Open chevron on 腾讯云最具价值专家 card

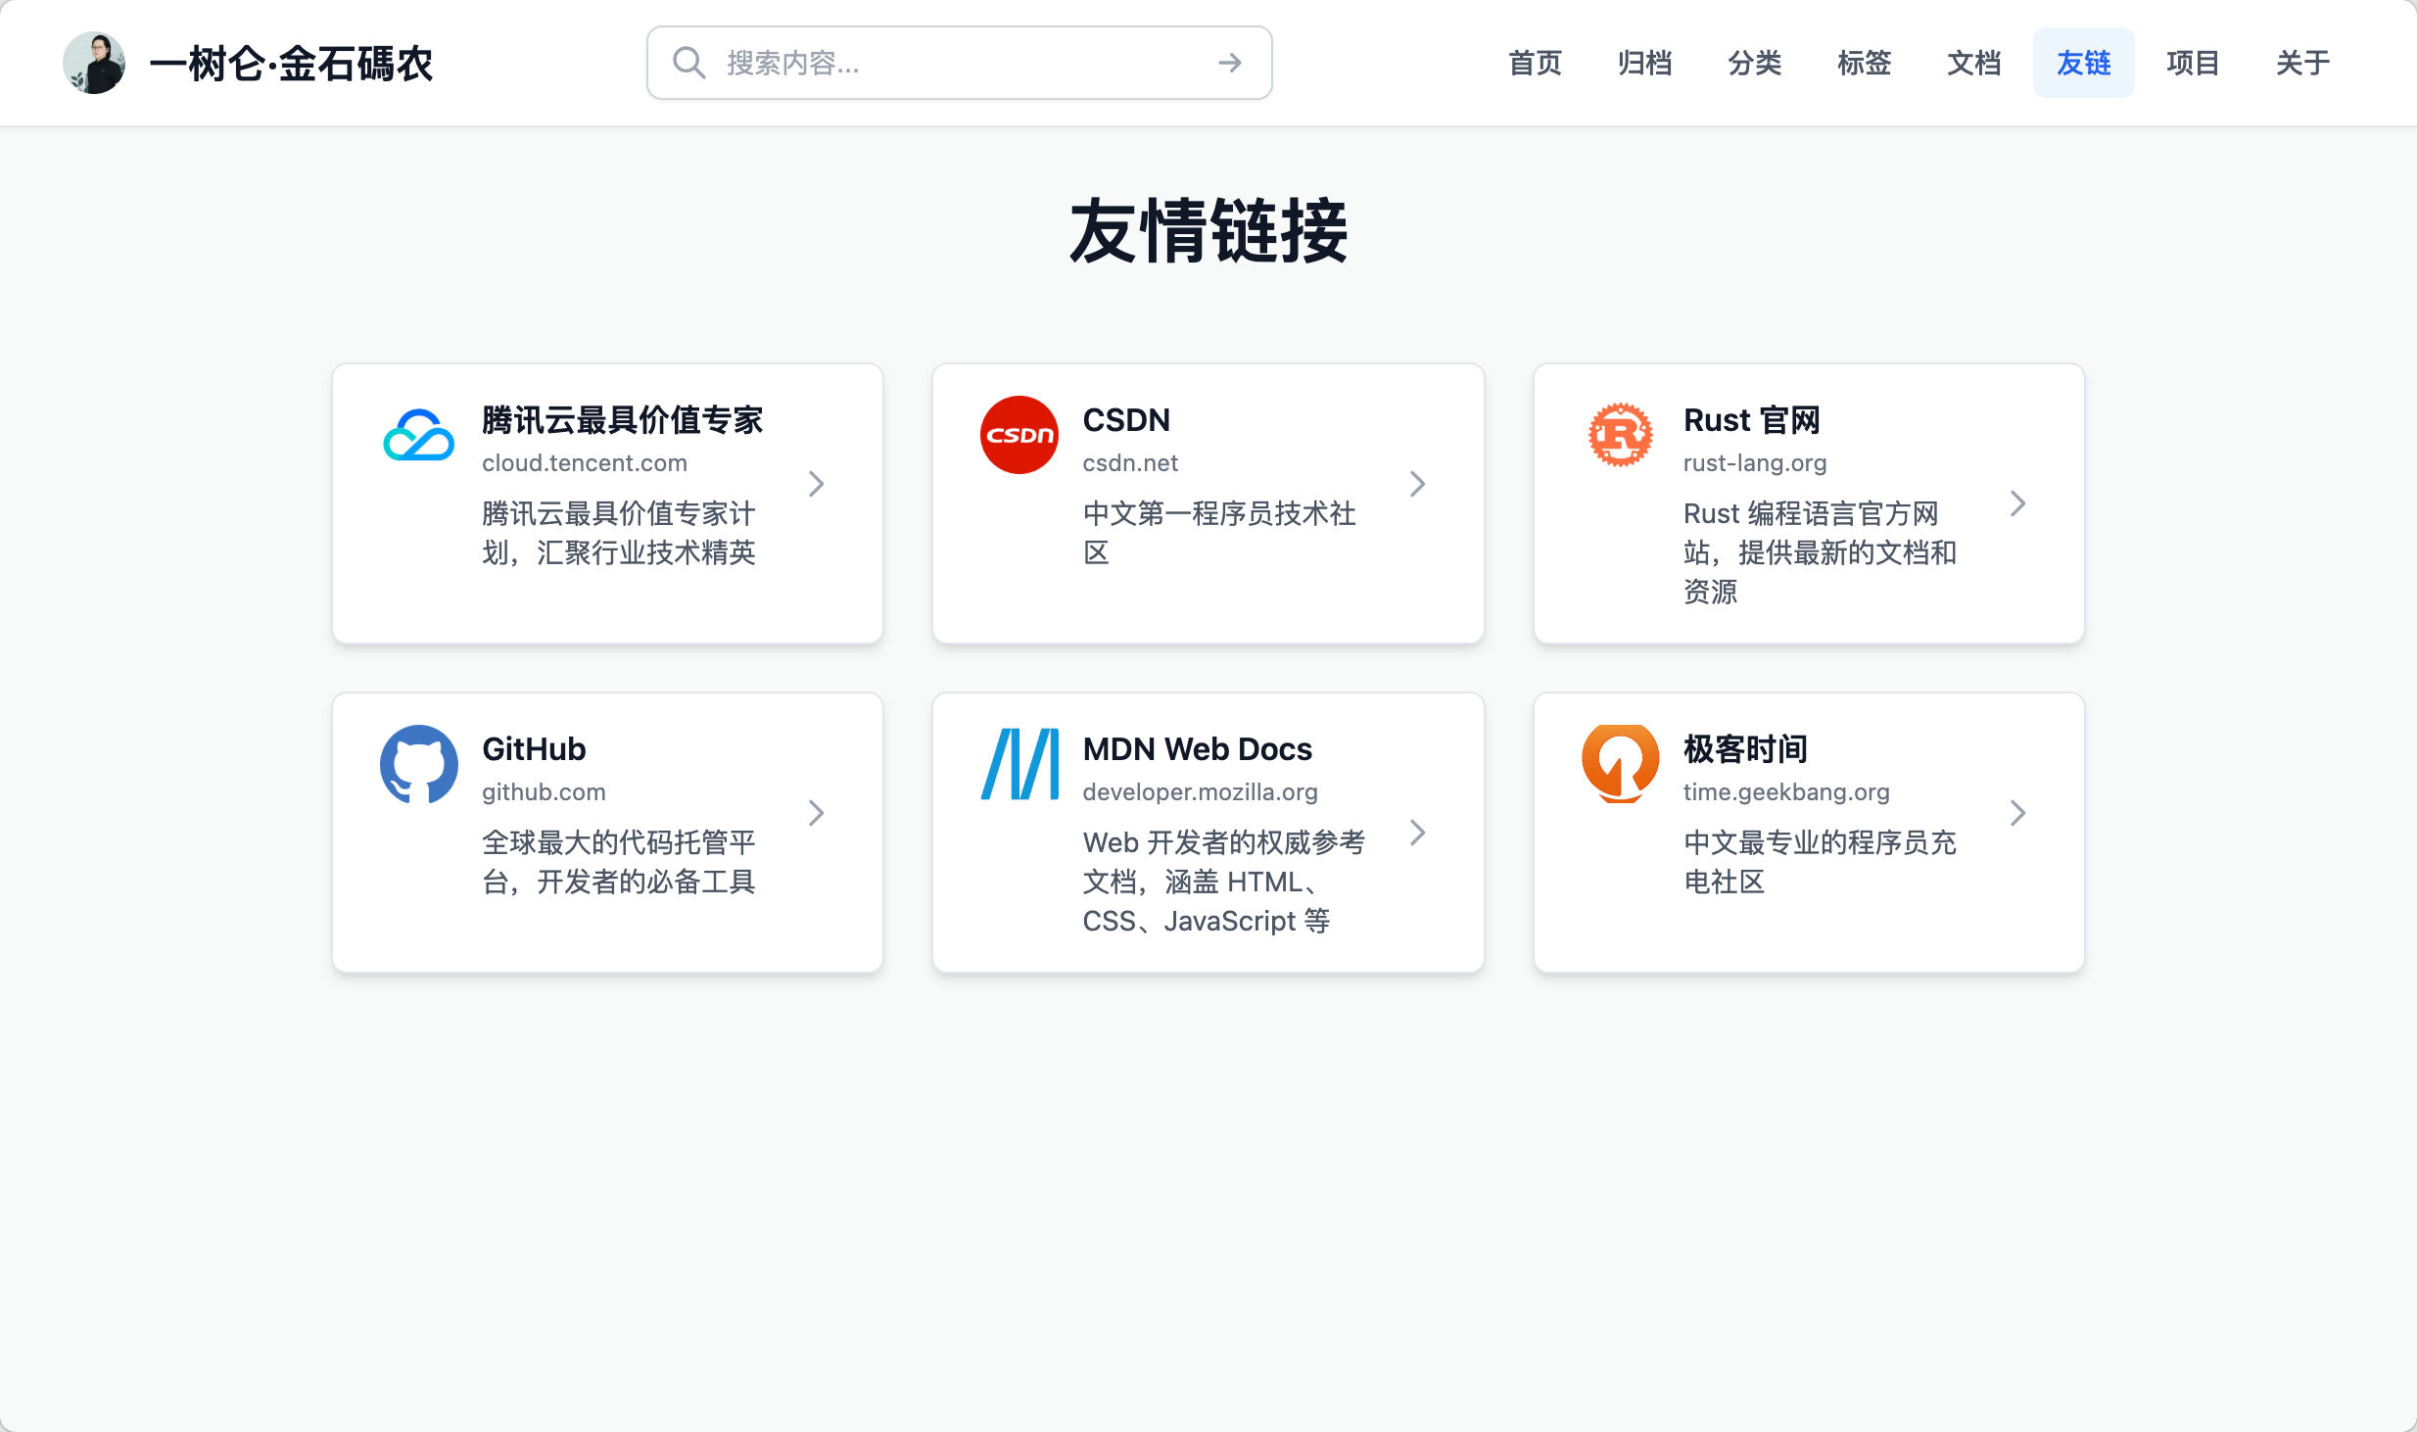click(x=817, y=484)
